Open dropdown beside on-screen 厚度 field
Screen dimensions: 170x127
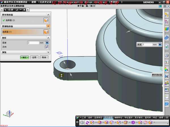tap(160, 44)
